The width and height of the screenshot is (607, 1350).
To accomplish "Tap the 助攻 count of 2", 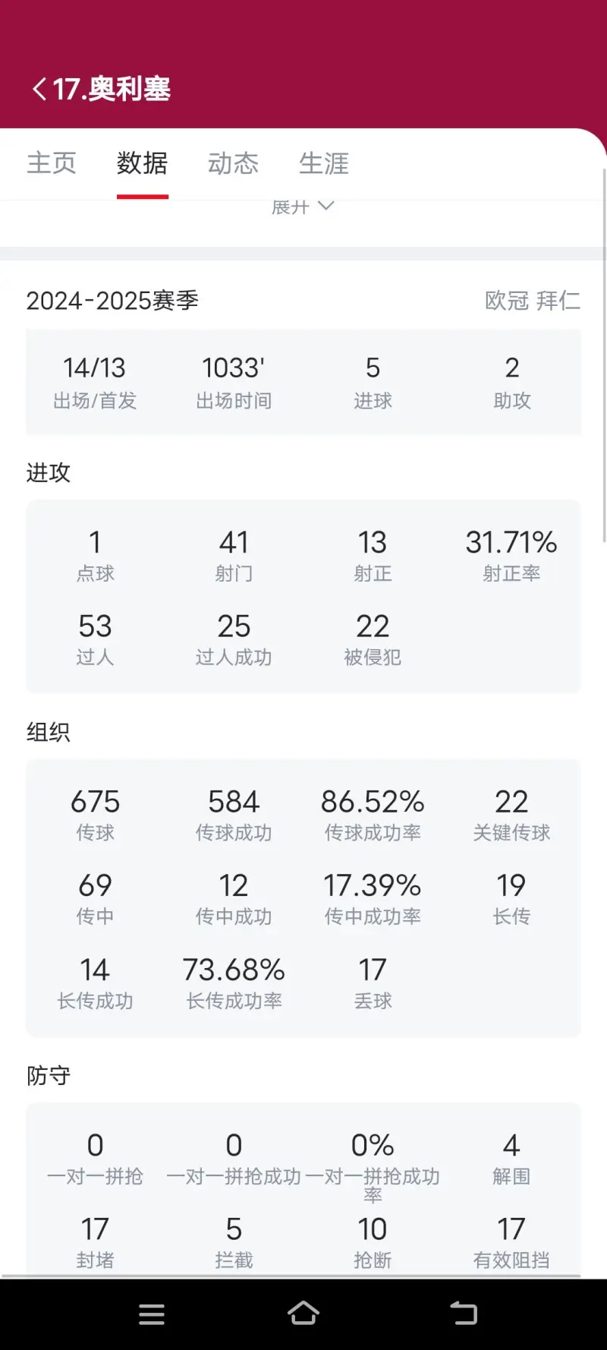I will tap(512, 382).
